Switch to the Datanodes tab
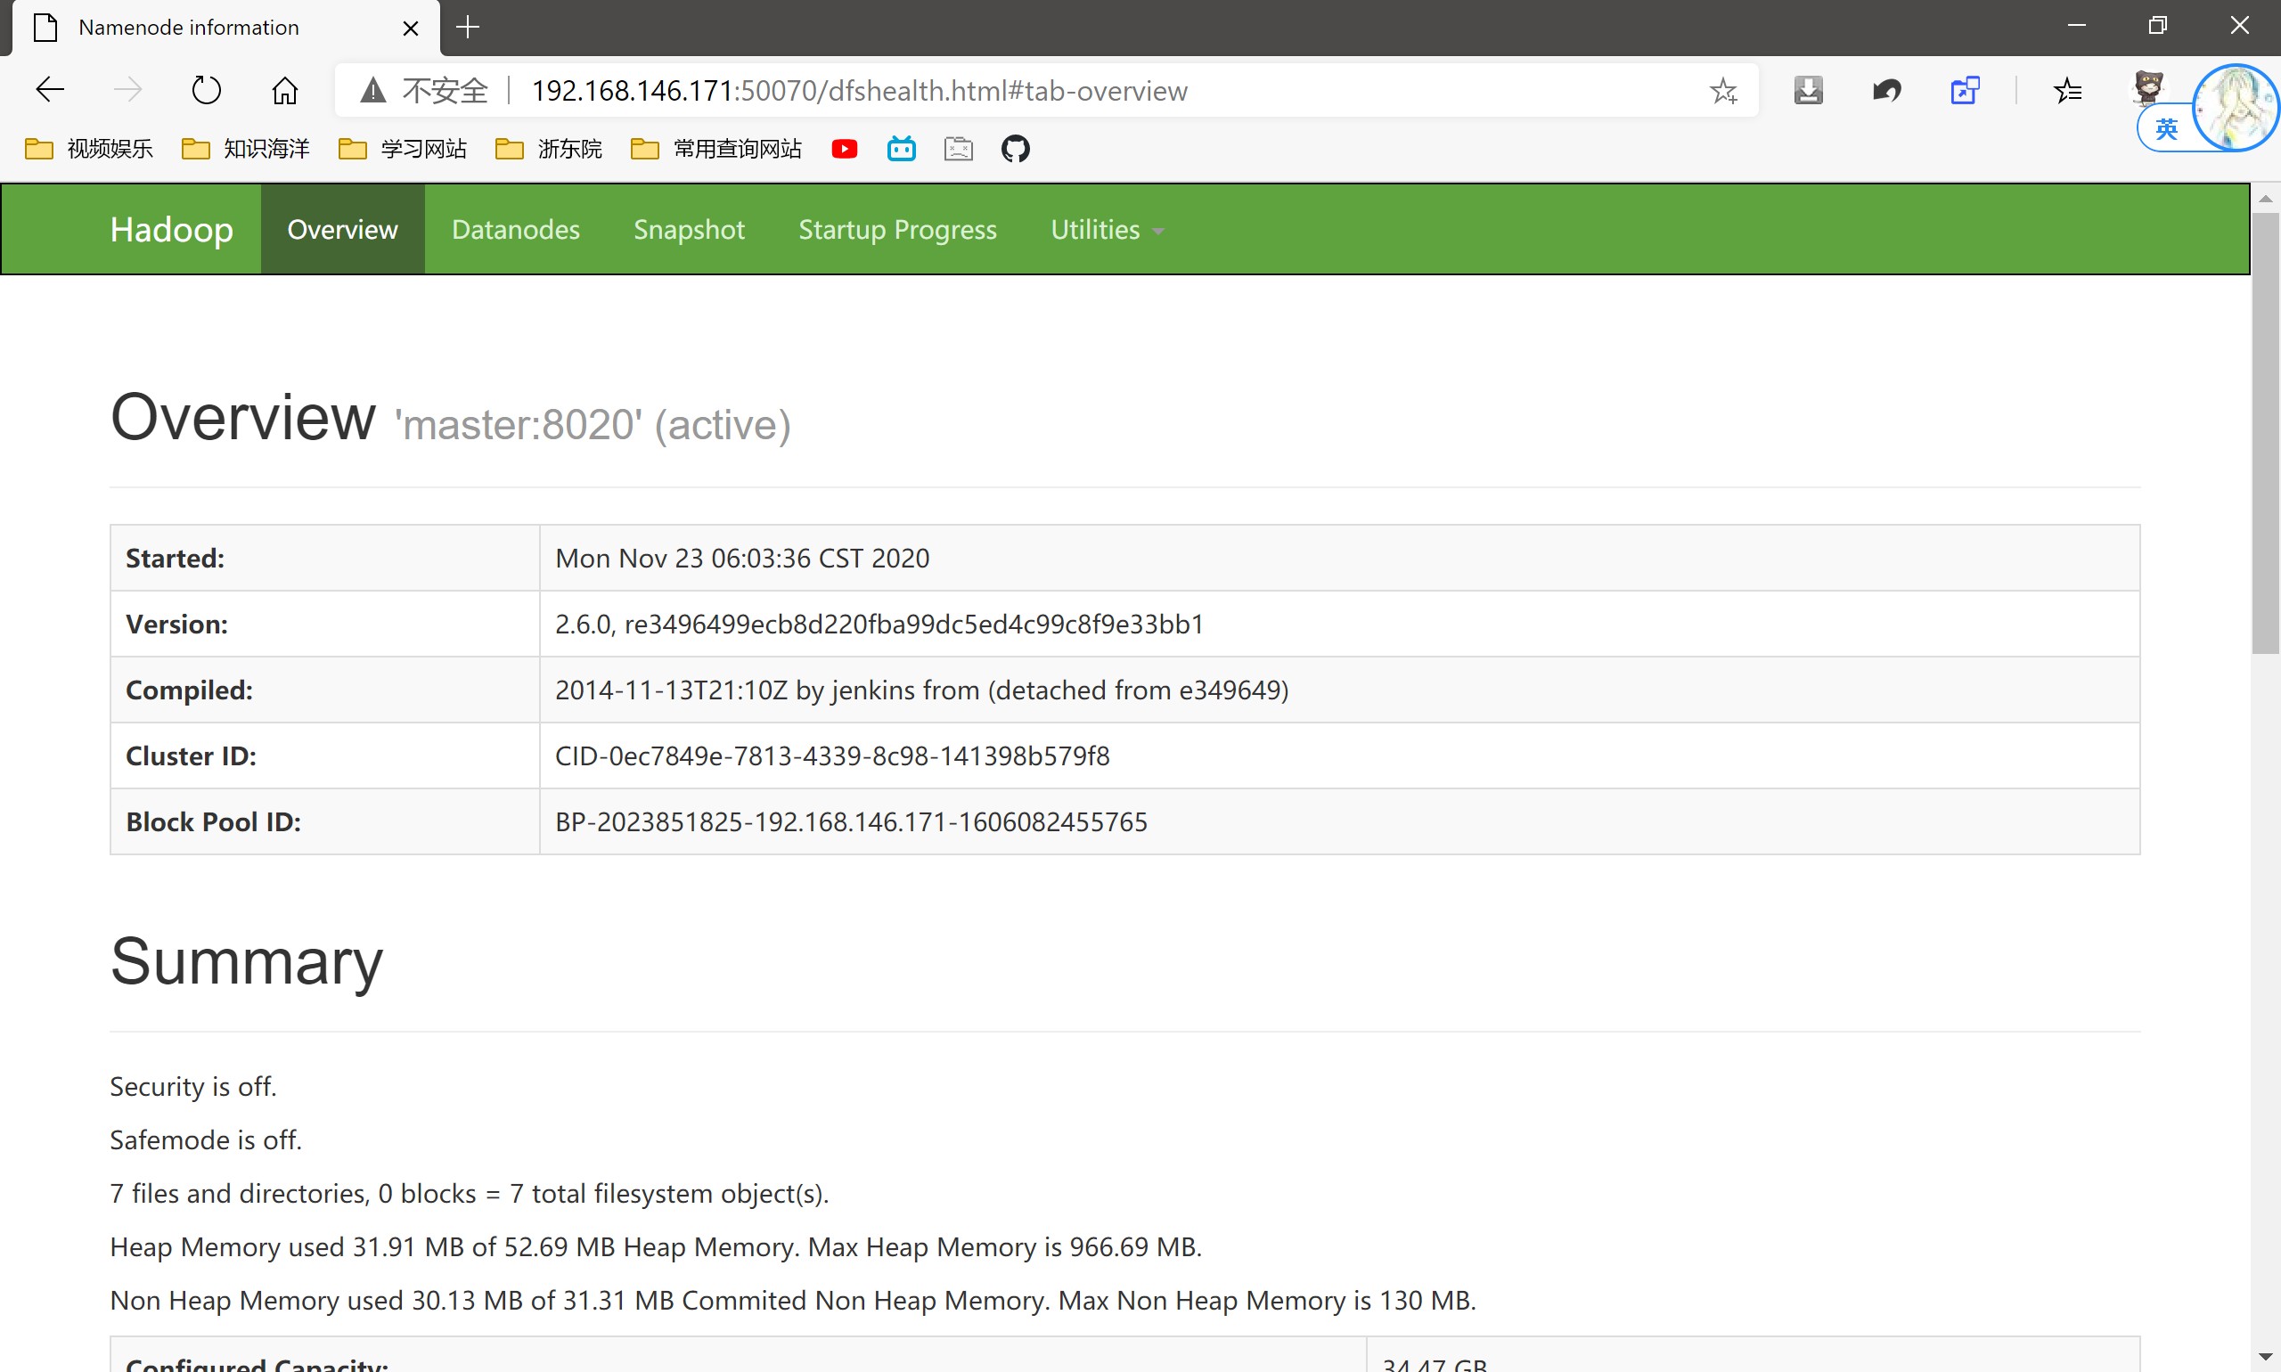 (515, 229)
